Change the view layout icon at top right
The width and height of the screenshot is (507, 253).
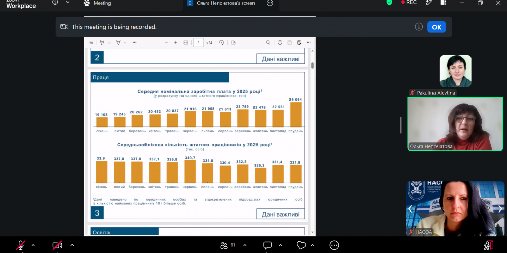click(443, 2)
